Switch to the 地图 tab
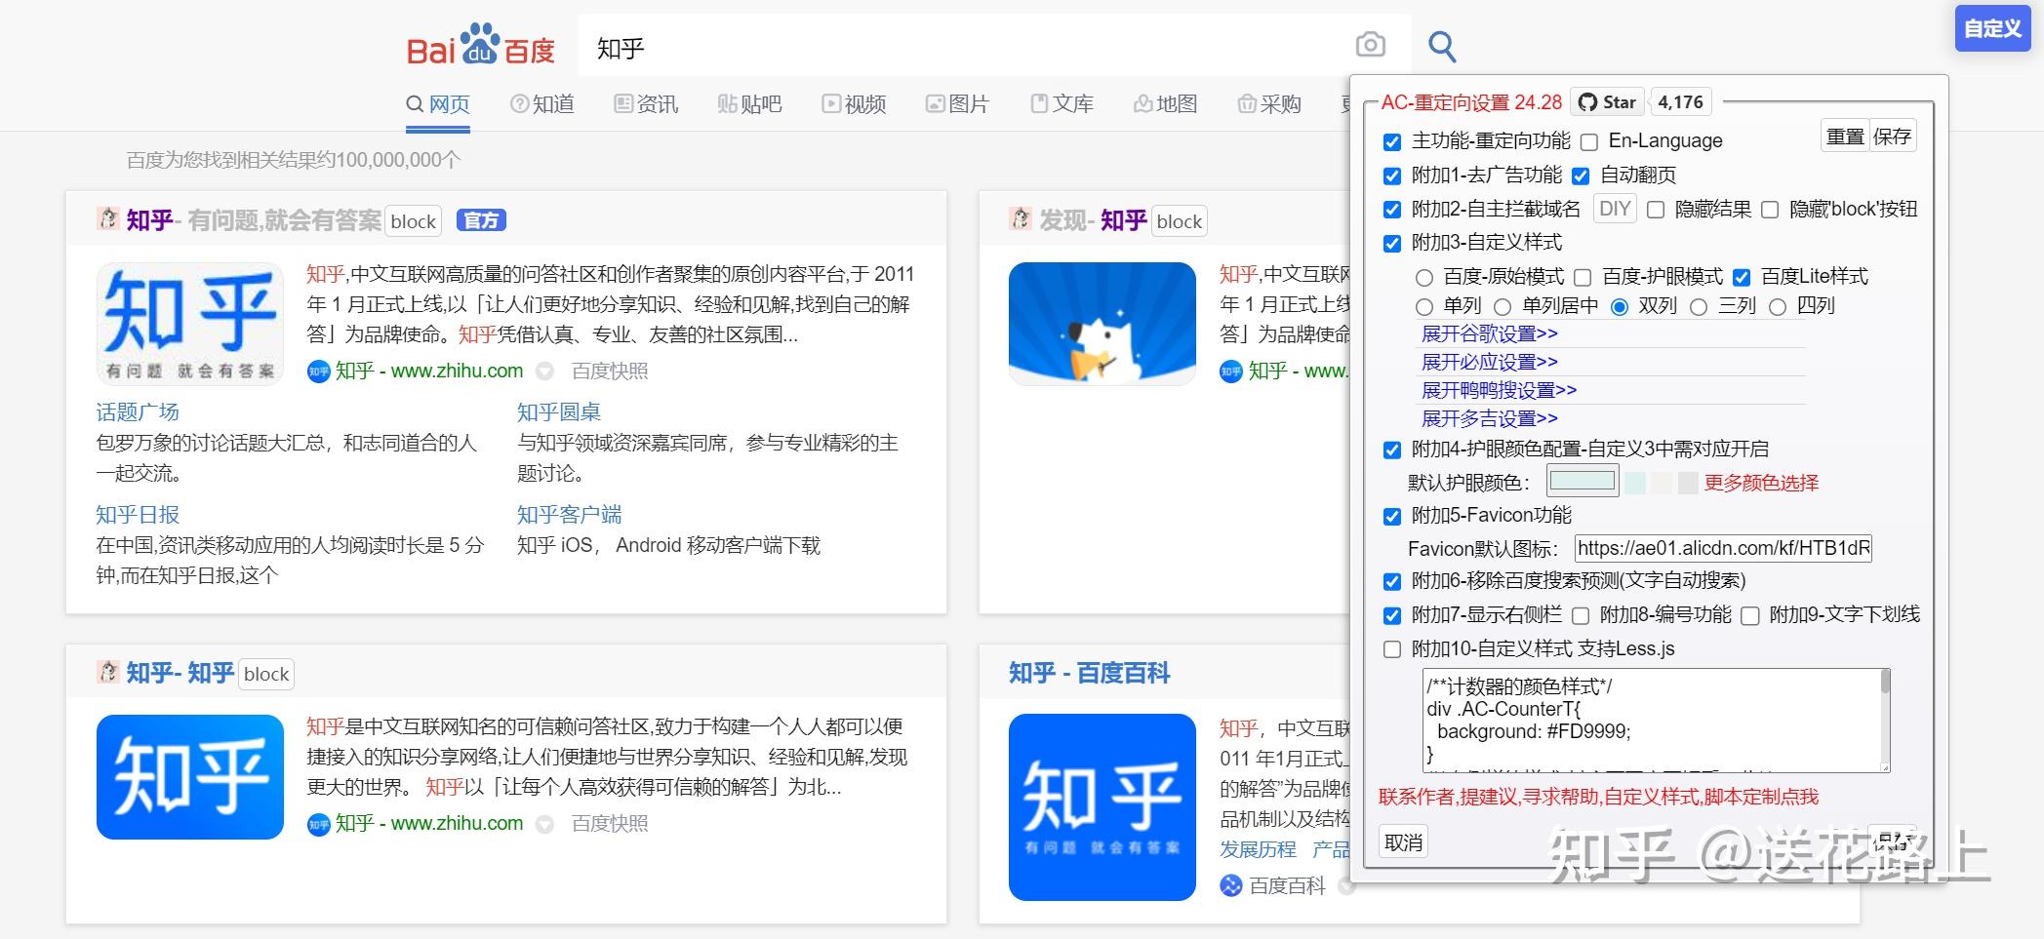Viewport: 2044px width, 939px height. pyautogui.click(x=1165, y=103)
